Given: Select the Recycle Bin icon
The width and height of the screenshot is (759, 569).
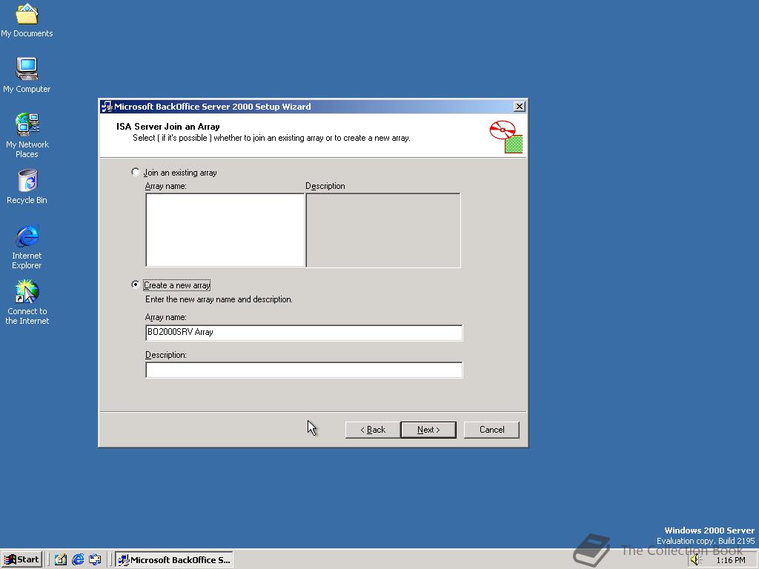Looking at the screenshot, I should 27,187.
